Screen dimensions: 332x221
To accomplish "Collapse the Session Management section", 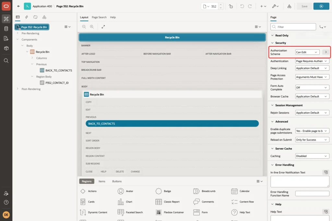I will 272,105.
